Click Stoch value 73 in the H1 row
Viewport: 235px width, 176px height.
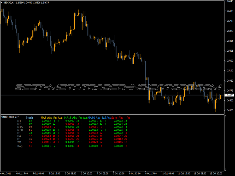click(x=31, y=133)
